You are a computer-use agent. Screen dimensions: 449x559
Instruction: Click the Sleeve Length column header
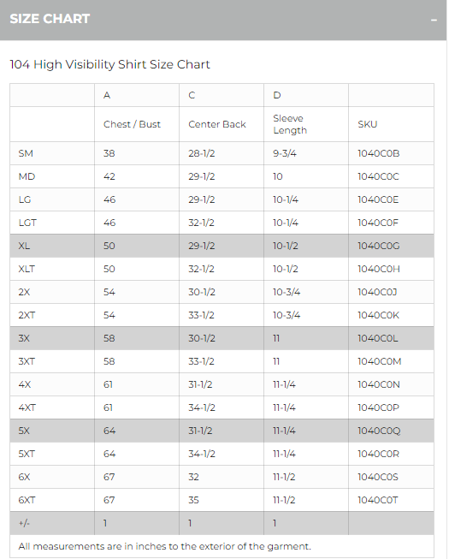click(x=290, y=124)
